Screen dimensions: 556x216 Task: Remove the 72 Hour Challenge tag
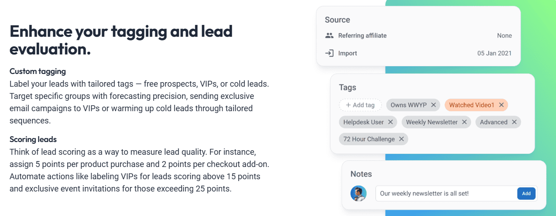[401, 139]
